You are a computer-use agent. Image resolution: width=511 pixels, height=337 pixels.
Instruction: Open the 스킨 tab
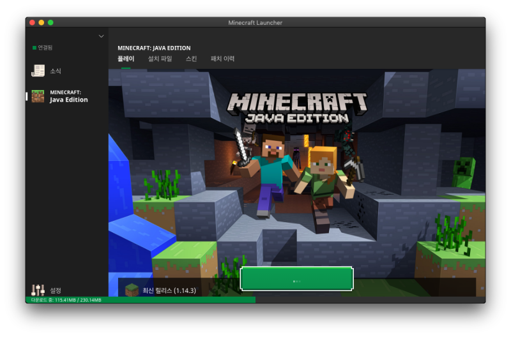[191, 59]
